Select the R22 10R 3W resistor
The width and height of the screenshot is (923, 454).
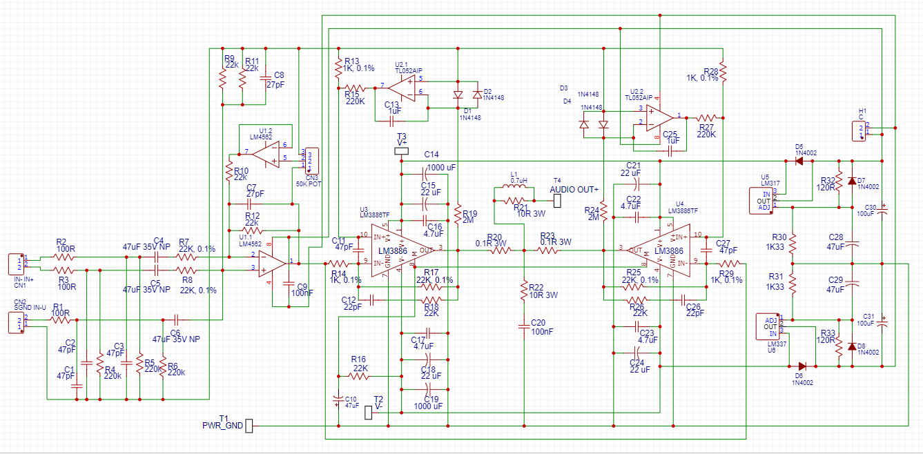pyautogui.click(x=525, y=289)
